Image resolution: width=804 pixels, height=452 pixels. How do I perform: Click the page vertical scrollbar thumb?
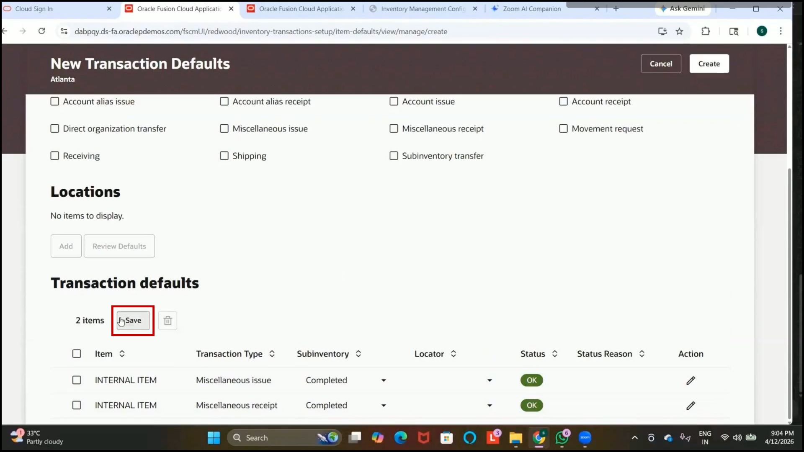click(789, 293)
